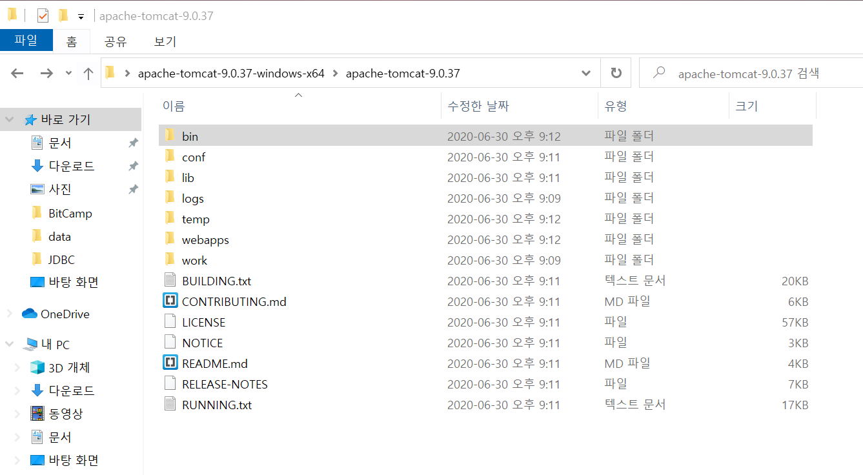Viewport: 863px width, 475px height.
Task: Select the LICENSE file name
Action: (x=204, y=322)
